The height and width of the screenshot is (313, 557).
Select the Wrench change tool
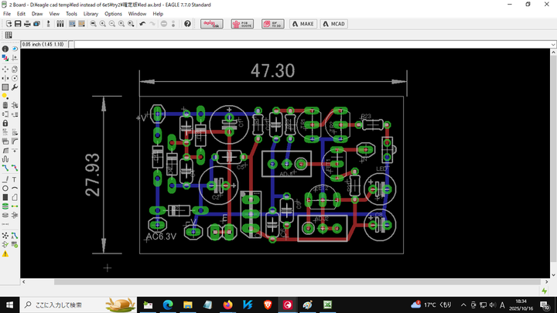pyautogui.click(x=15, y=87)
